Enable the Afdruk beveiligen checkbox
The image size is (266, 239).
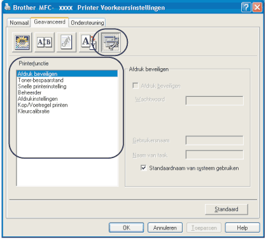[136, 85]
